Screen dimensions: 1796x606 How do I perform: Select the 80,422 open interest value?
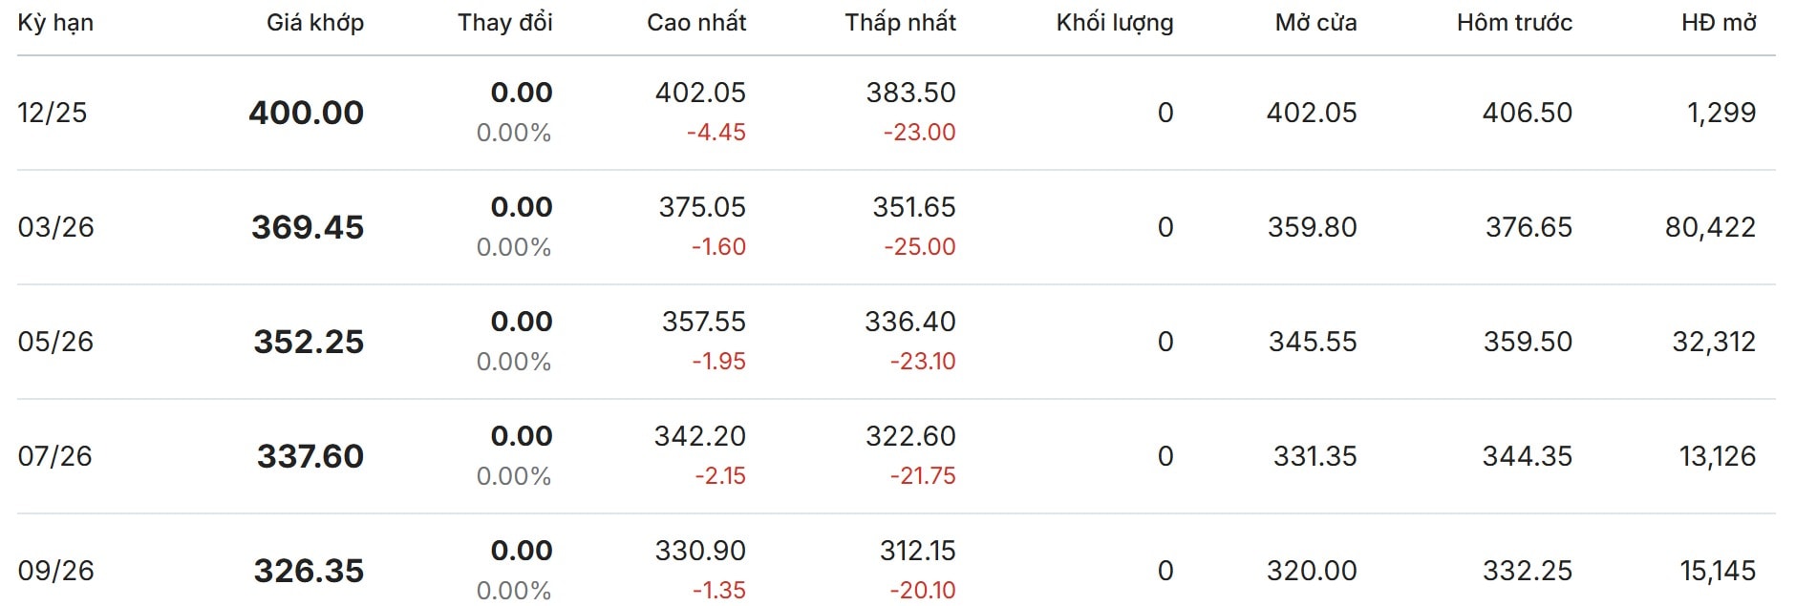click(x=1710, y=227)
